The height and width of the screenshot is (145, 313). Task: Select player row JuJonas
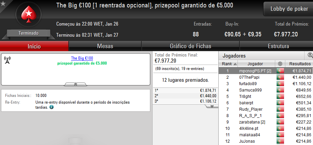[266, 141]
